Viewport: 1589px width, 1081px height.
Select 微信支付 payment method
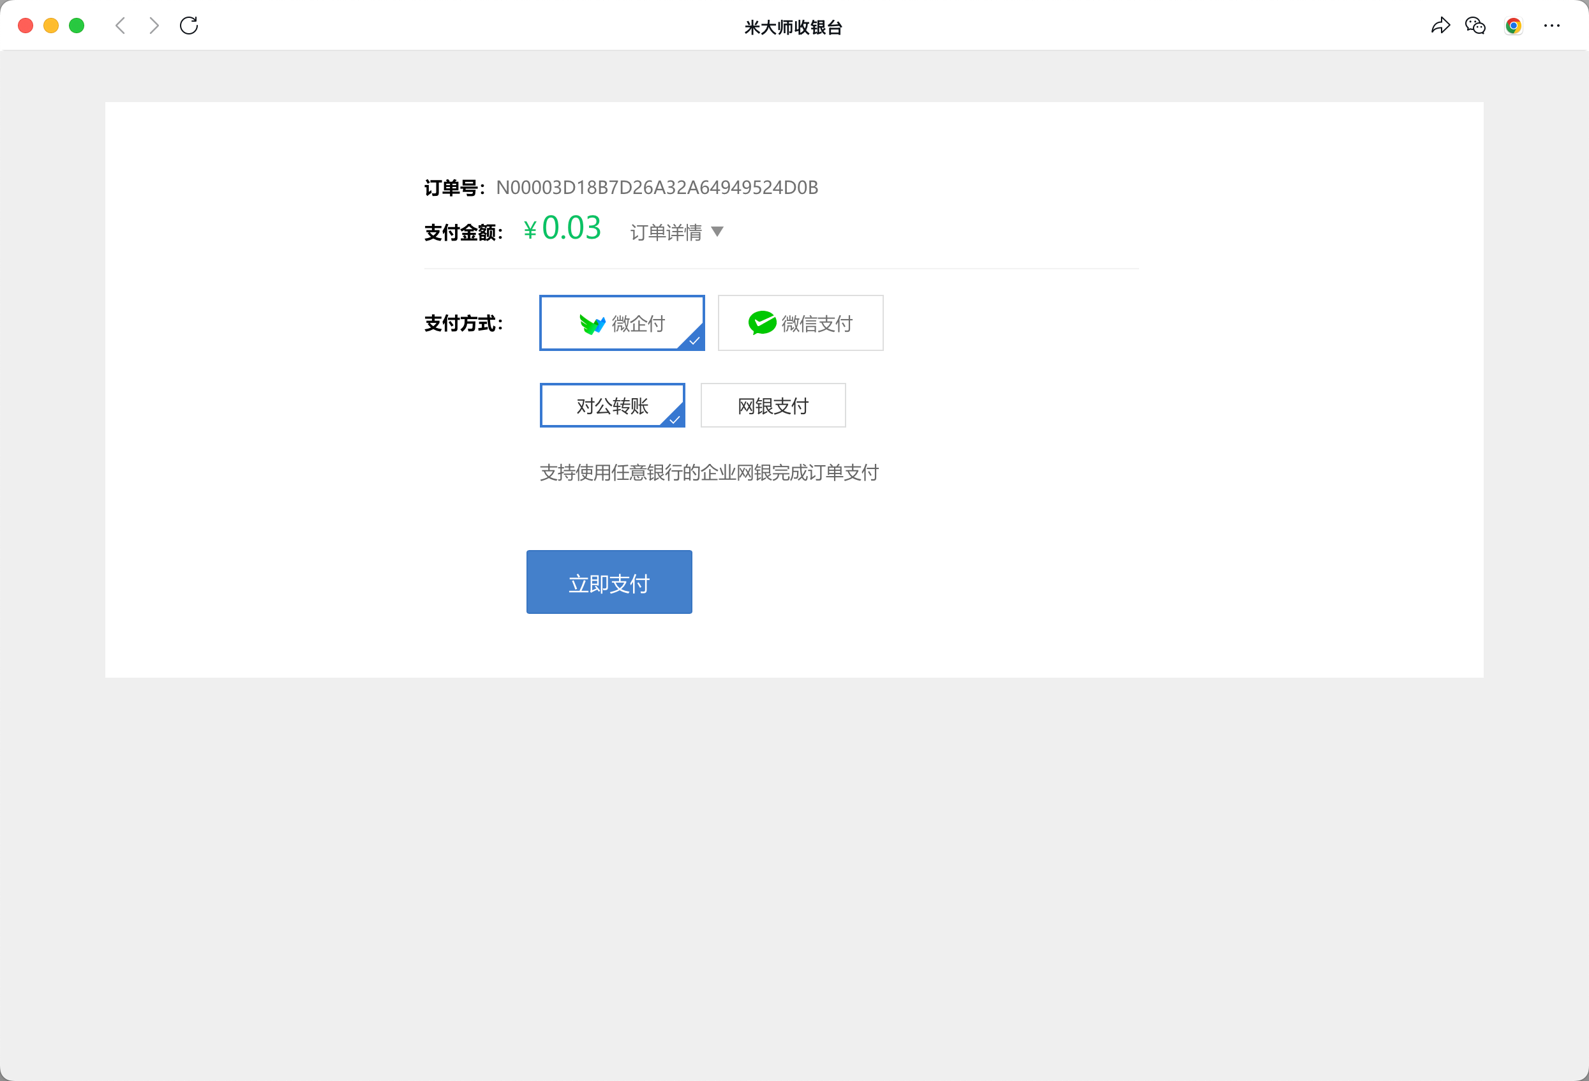801,323
